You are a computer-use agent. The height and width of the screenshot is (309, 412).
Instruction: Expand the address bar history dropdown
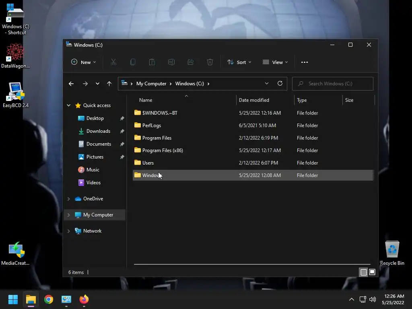(x=267, y=84)
